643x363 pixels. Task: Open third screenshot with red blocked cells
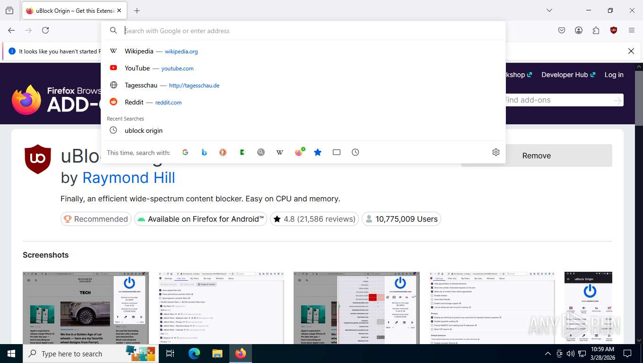coord(356,308)
